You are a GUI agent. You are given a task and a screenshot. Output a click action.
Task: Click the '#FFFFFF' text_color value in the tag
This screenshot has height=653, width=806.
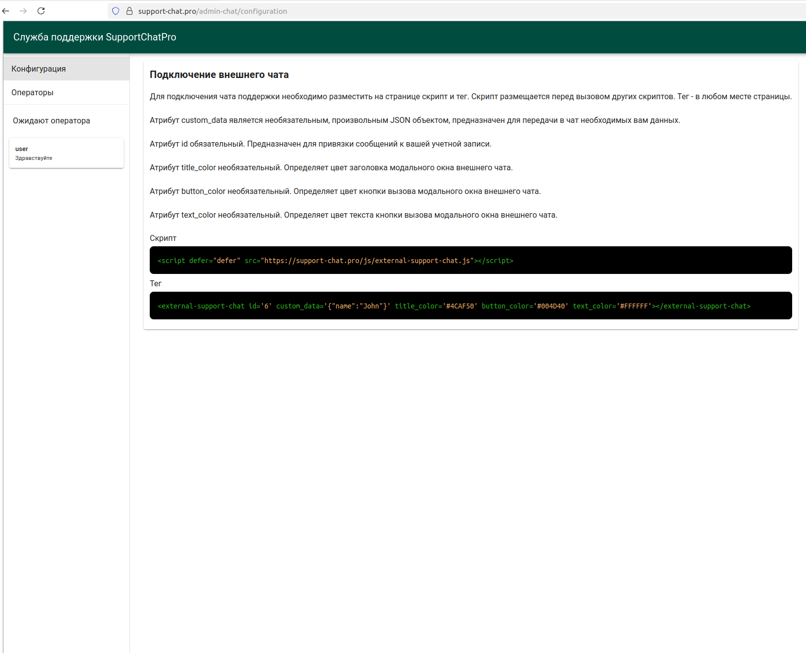(x=634, y=306)
